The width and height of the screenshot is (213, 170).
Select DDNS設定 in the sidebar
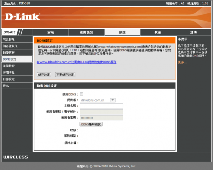[17, 59]
